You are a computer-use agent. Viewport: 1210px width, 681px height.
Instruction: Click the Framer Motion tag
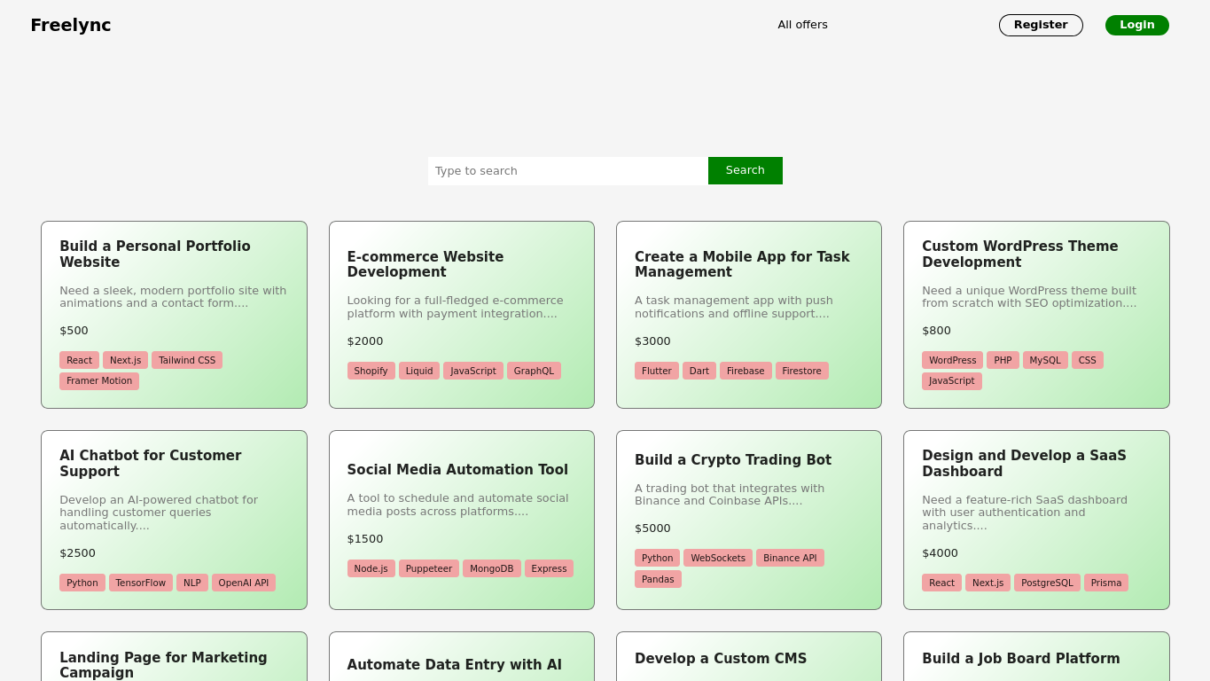[99, 381]
